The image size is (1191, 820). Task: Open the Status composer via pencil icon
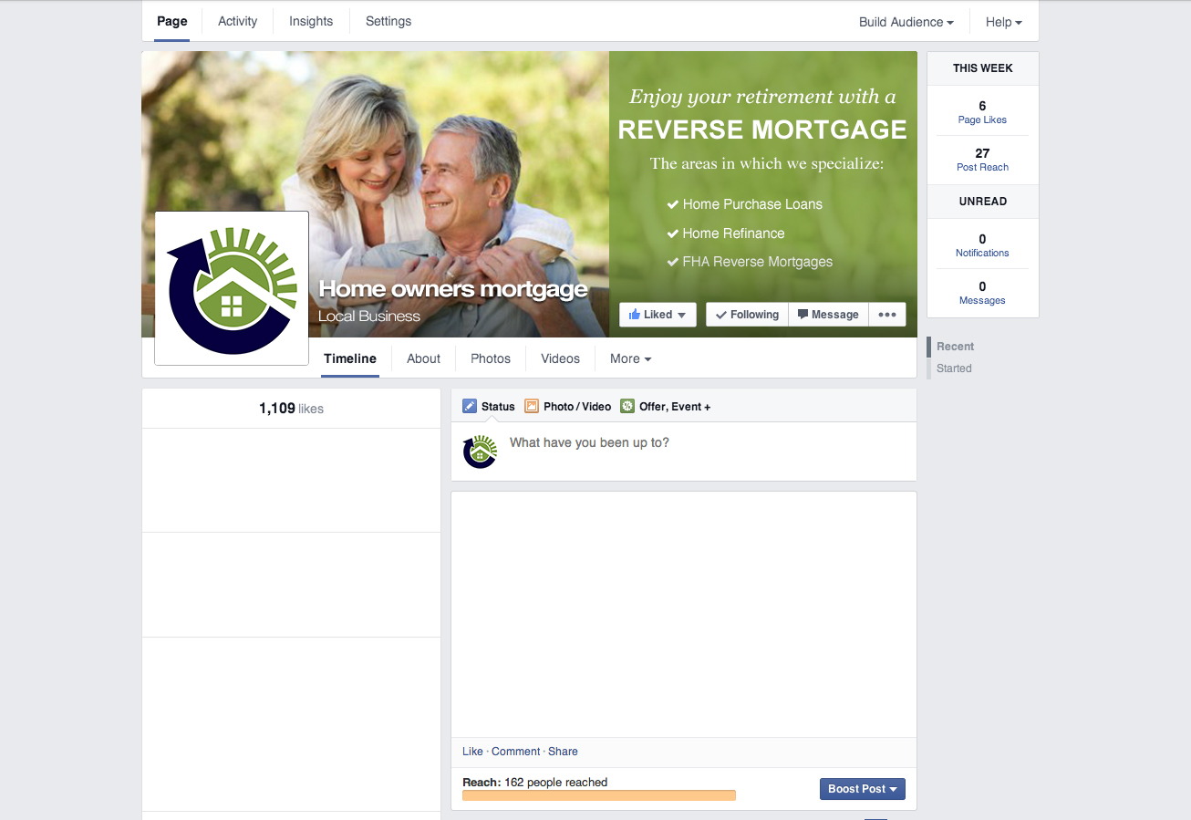tap(470, 406)
